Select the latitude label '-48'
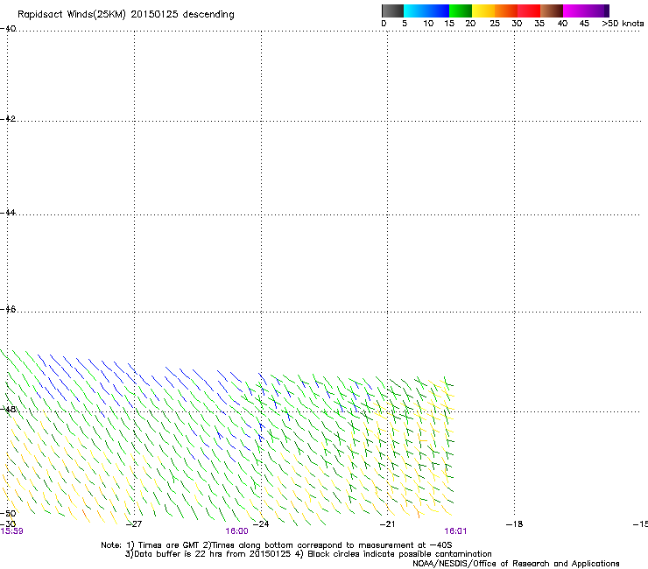The width and height of the screenshot is (648, 569). click(8, 409)
